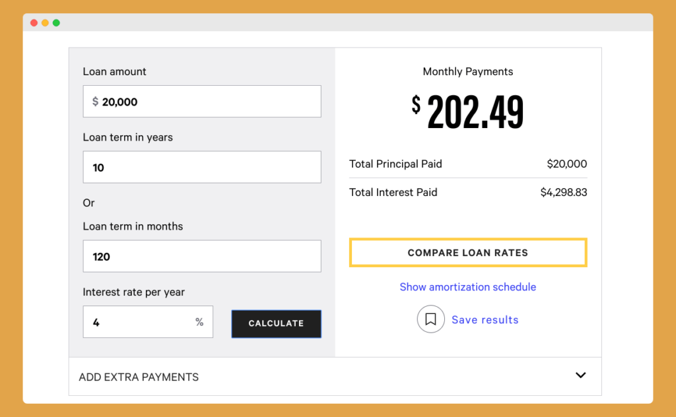Image resolution: width=676 pixels, height=417 pixels.
Task: Click the Monthly Payments heading
Action: pyautogui.click(x=468, y=71)
